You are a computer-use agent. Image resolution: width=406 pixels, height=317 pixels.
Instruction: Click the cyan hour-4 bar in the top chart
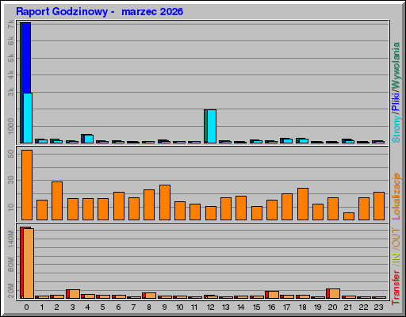89,139
